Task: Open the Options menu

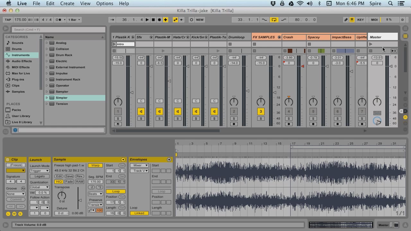Action: [x=105, y=4]
